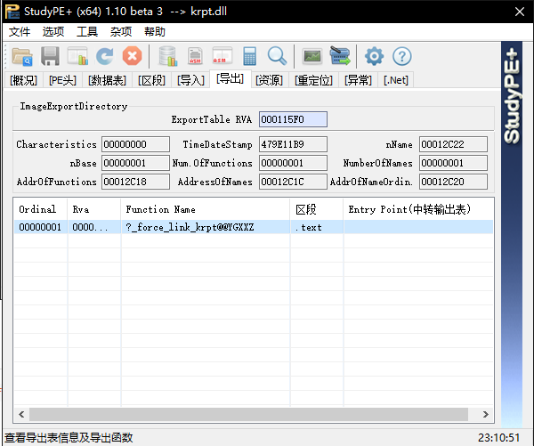This screenshot has width=534, height=446.
Task: Save file using the floppy disk icon
Action: 50,56
